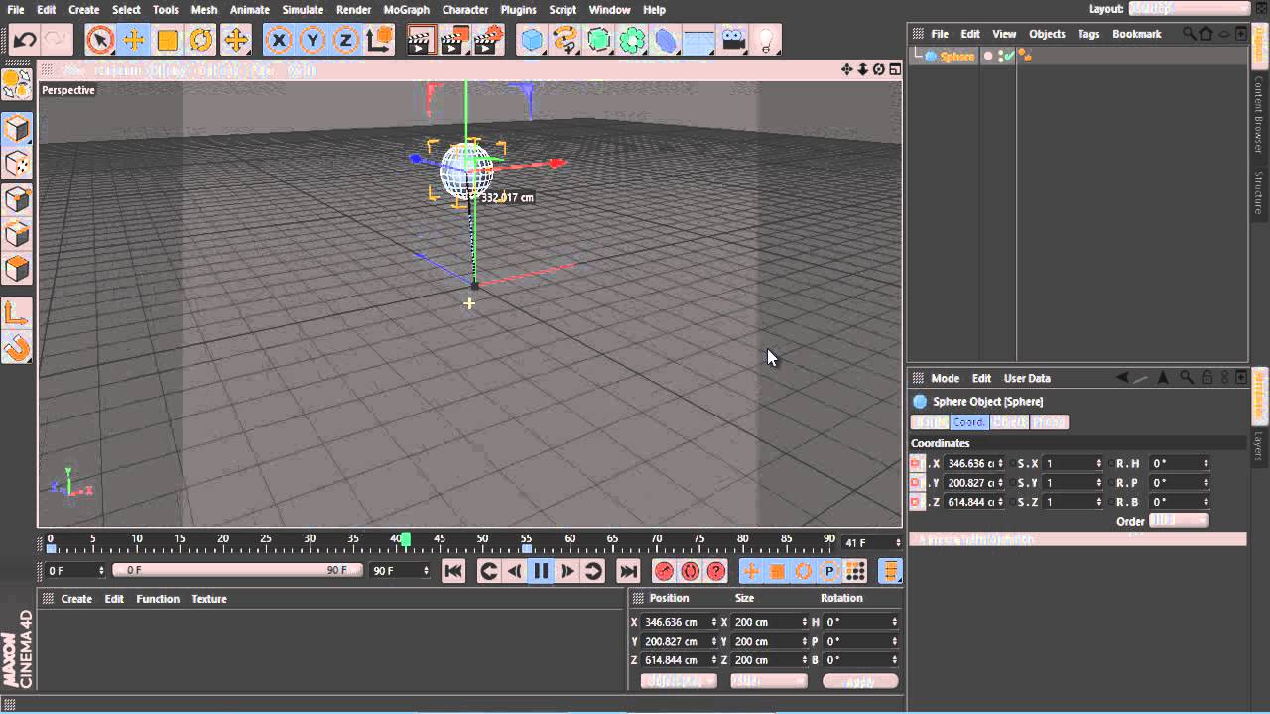Screen dimensions: 1270x714
Task: Toggle the X axis lock
Action: [279, 40]
